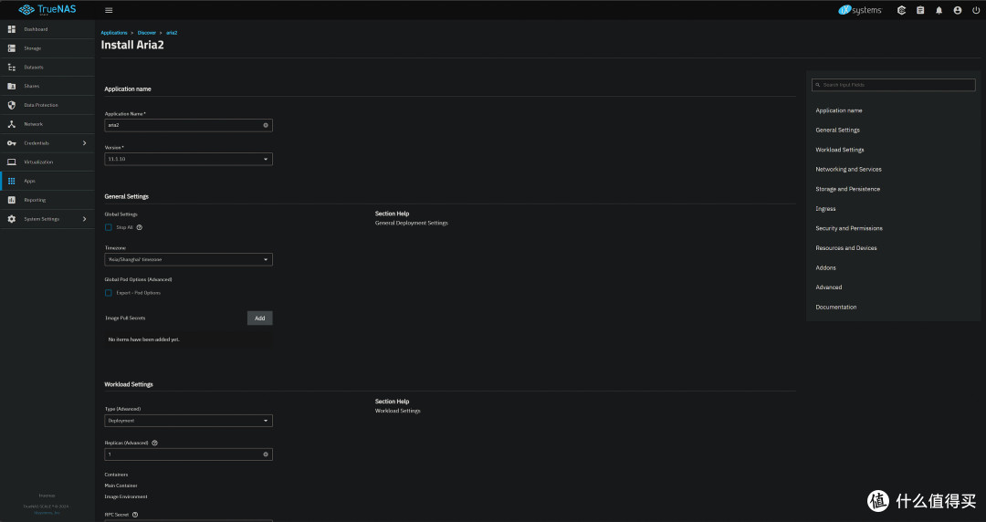Jump to Resources and Devices section

tap(845, 248)
